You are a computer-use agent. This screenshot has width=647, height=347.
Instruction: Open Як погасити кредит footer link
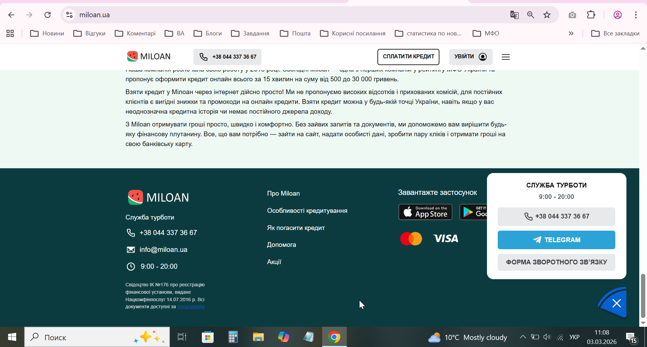pyautogui.click(x=296, y=228)
